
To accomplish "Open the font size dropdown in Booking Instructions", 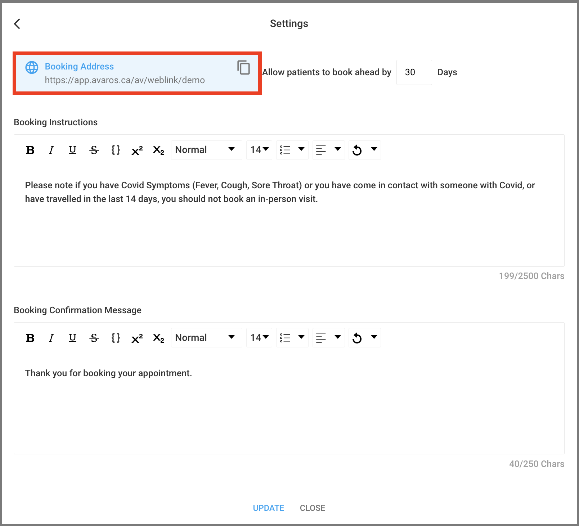I will point(259,150).
